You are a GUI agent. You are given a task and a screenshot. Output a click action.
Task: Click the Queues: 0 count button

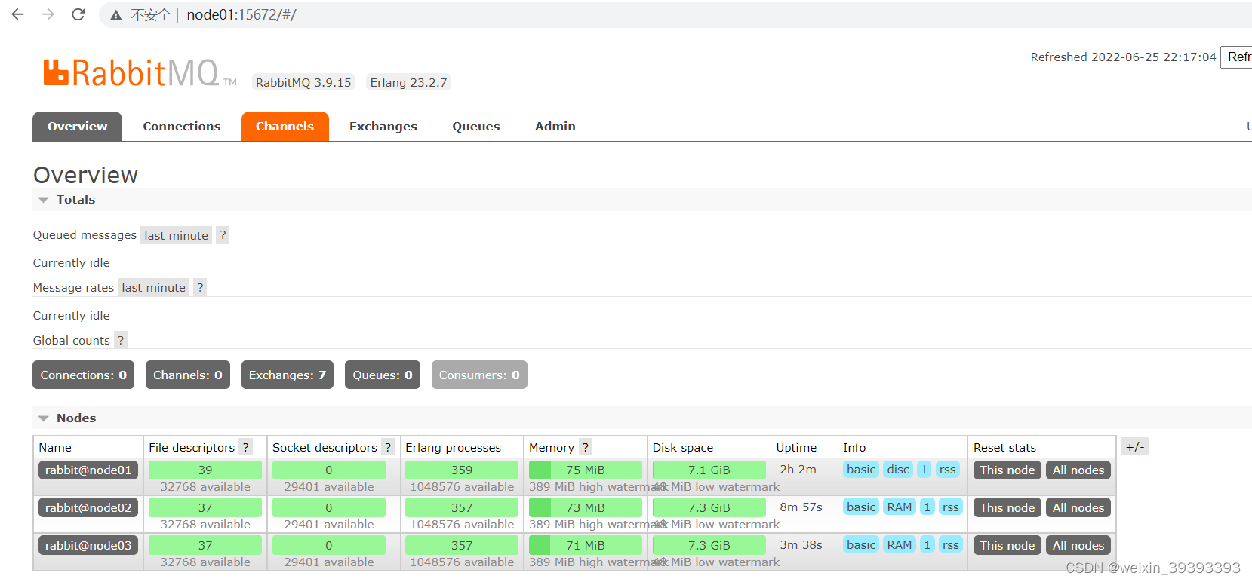(x=383, y=375)
